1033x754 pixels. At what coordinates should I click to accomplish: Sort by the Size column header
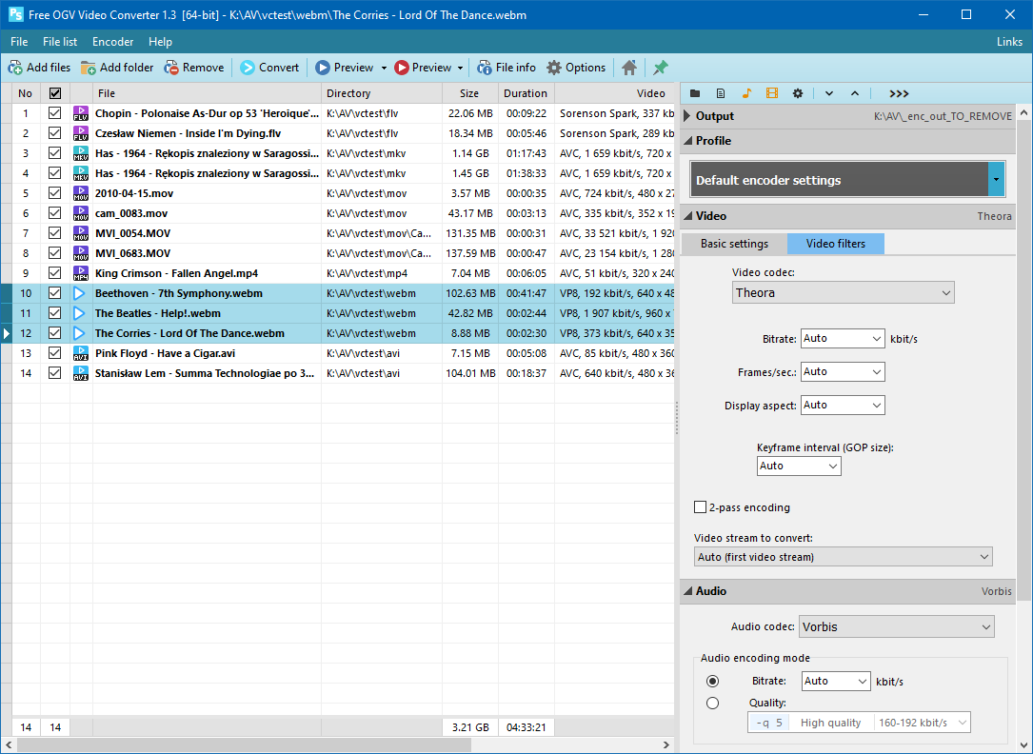469,93
